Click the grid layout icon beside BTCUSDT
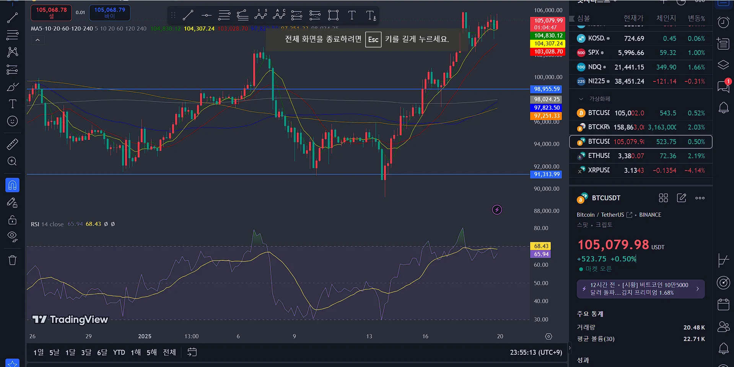 (663, 198)
